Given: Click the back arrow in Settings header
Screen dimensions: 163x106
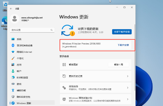Looking at the screenshot, I should (x=11, y=9).
